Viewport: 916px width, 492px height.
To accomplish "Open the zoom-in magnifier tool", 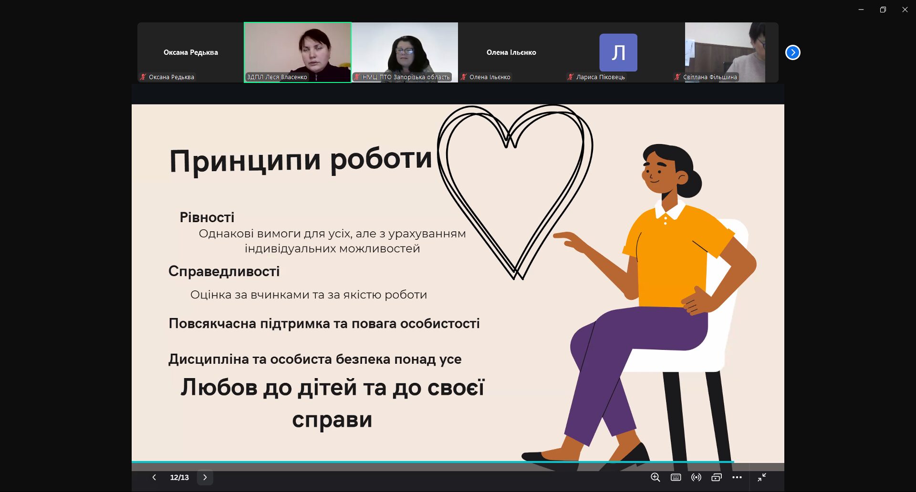I will pyautogui.click(x=656, y=477).
